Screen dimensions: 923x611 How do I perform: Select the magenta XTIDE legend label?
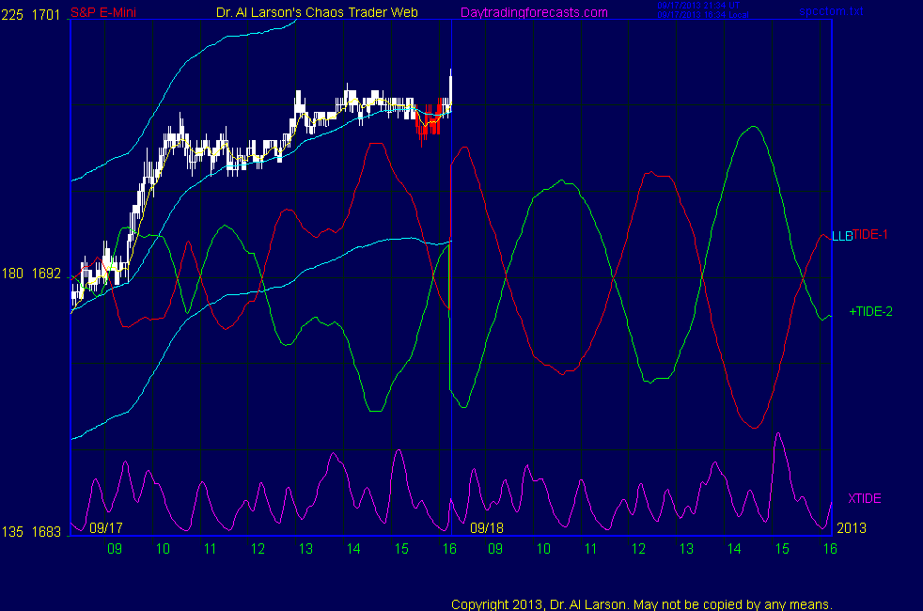[x=864, y=498]
